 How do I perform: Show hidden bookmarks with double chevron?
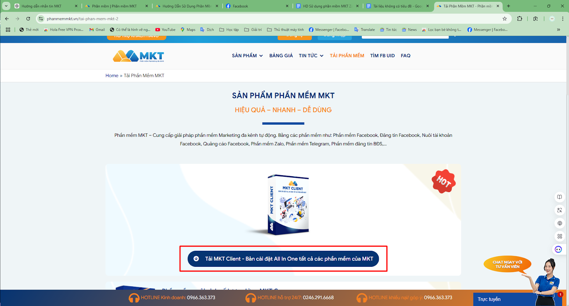click(x=558, y=30)
